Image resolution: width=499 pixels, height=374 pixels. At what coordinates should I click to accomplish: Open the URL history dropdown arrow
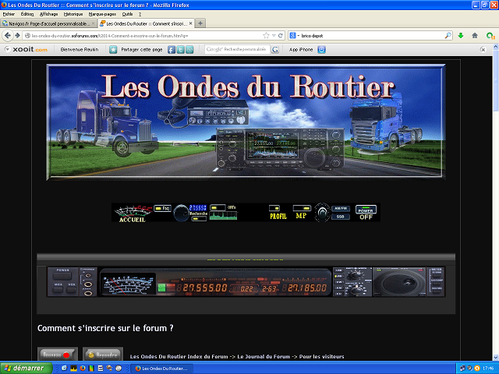click(x=274, y=36)
